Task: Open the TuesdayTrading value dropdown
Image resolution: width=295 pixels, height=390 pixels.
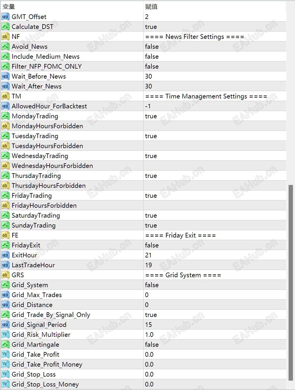Action: click(x=215, y=136)
